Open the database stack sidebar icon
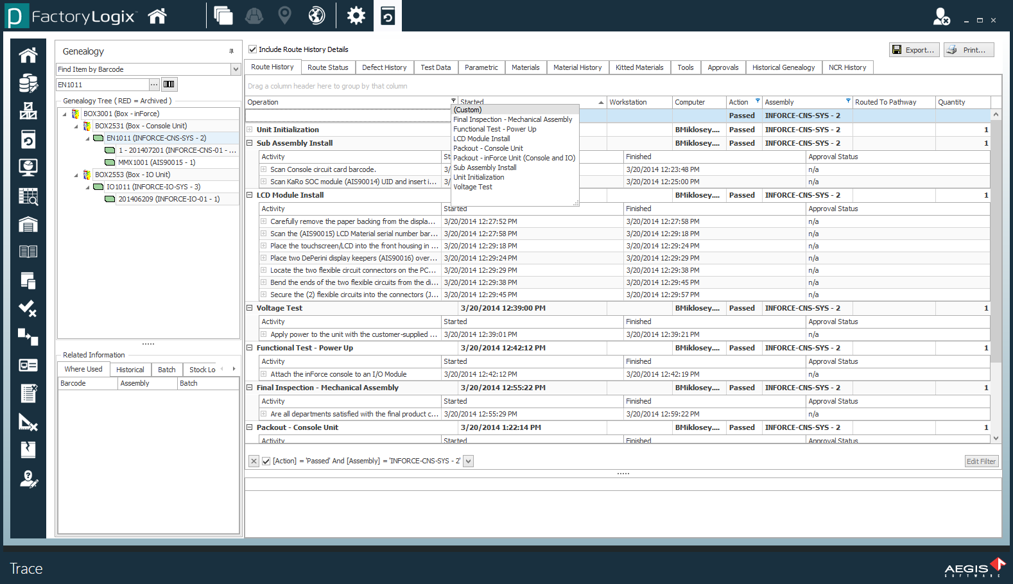Image resolution: width=1013 pixels, height=584 pixels. tap(28, 83)
